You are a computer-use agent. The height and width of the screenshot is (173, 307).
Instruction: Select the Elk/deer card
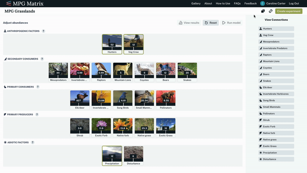pos(80,100)
